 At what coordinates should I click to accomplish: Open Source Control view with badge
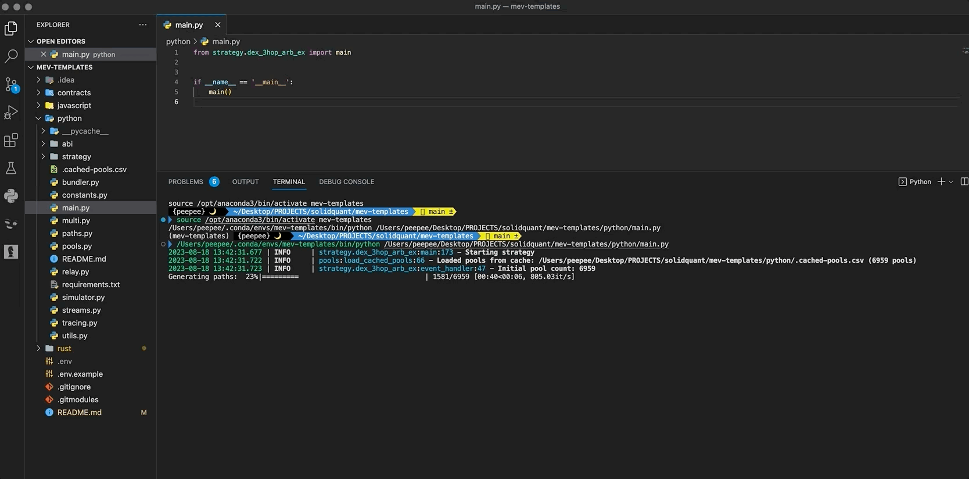[11, 85]
